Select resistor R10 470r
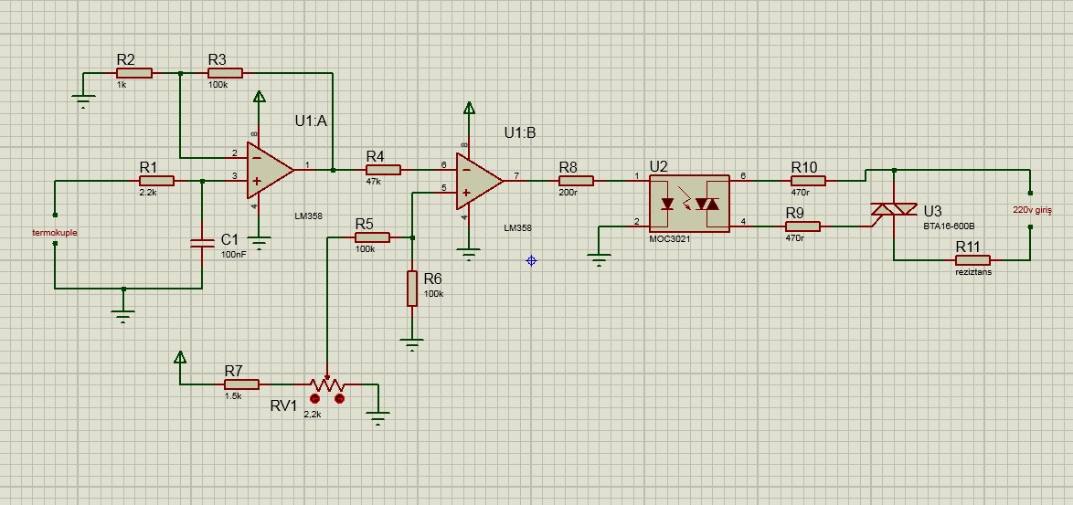Viewport: 1073px width, 505px height. pyautogui.click(x=808, y=181)
